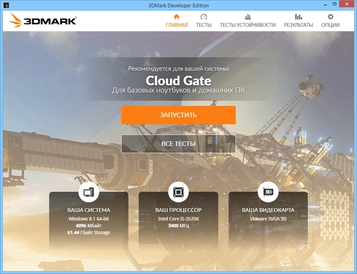Open the ВСЕ ТЕСТЫ button

click(x=178, y=144)
